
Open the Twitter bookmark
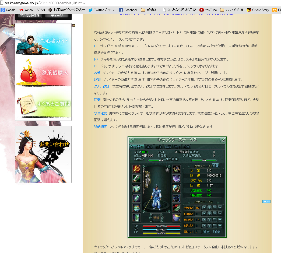pyautogui.click(x=102, y=10)
